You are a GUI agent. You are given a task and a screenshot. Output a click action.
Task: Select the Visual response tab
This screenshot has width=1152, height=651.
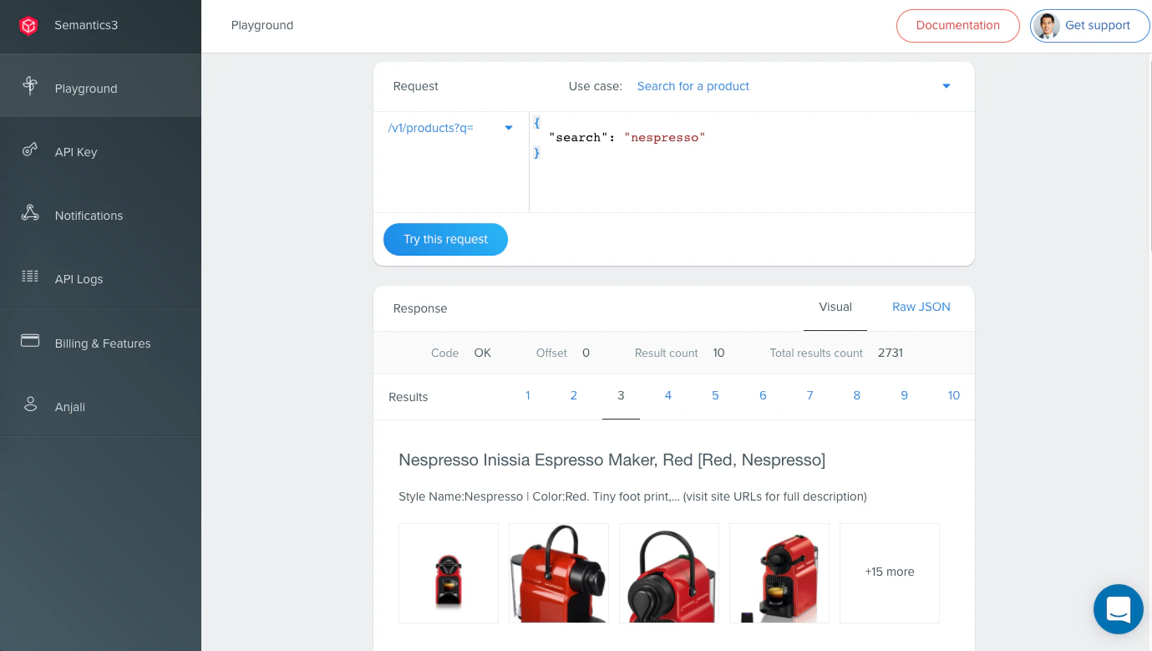835,308
